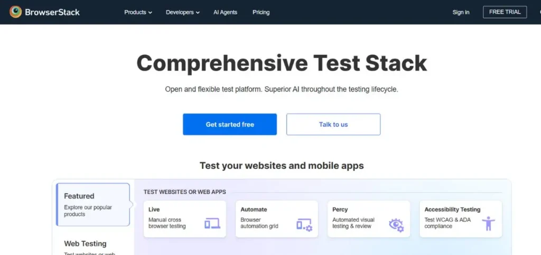Click the Talk to us button
The image size is (541, 255).
point(333,125)
